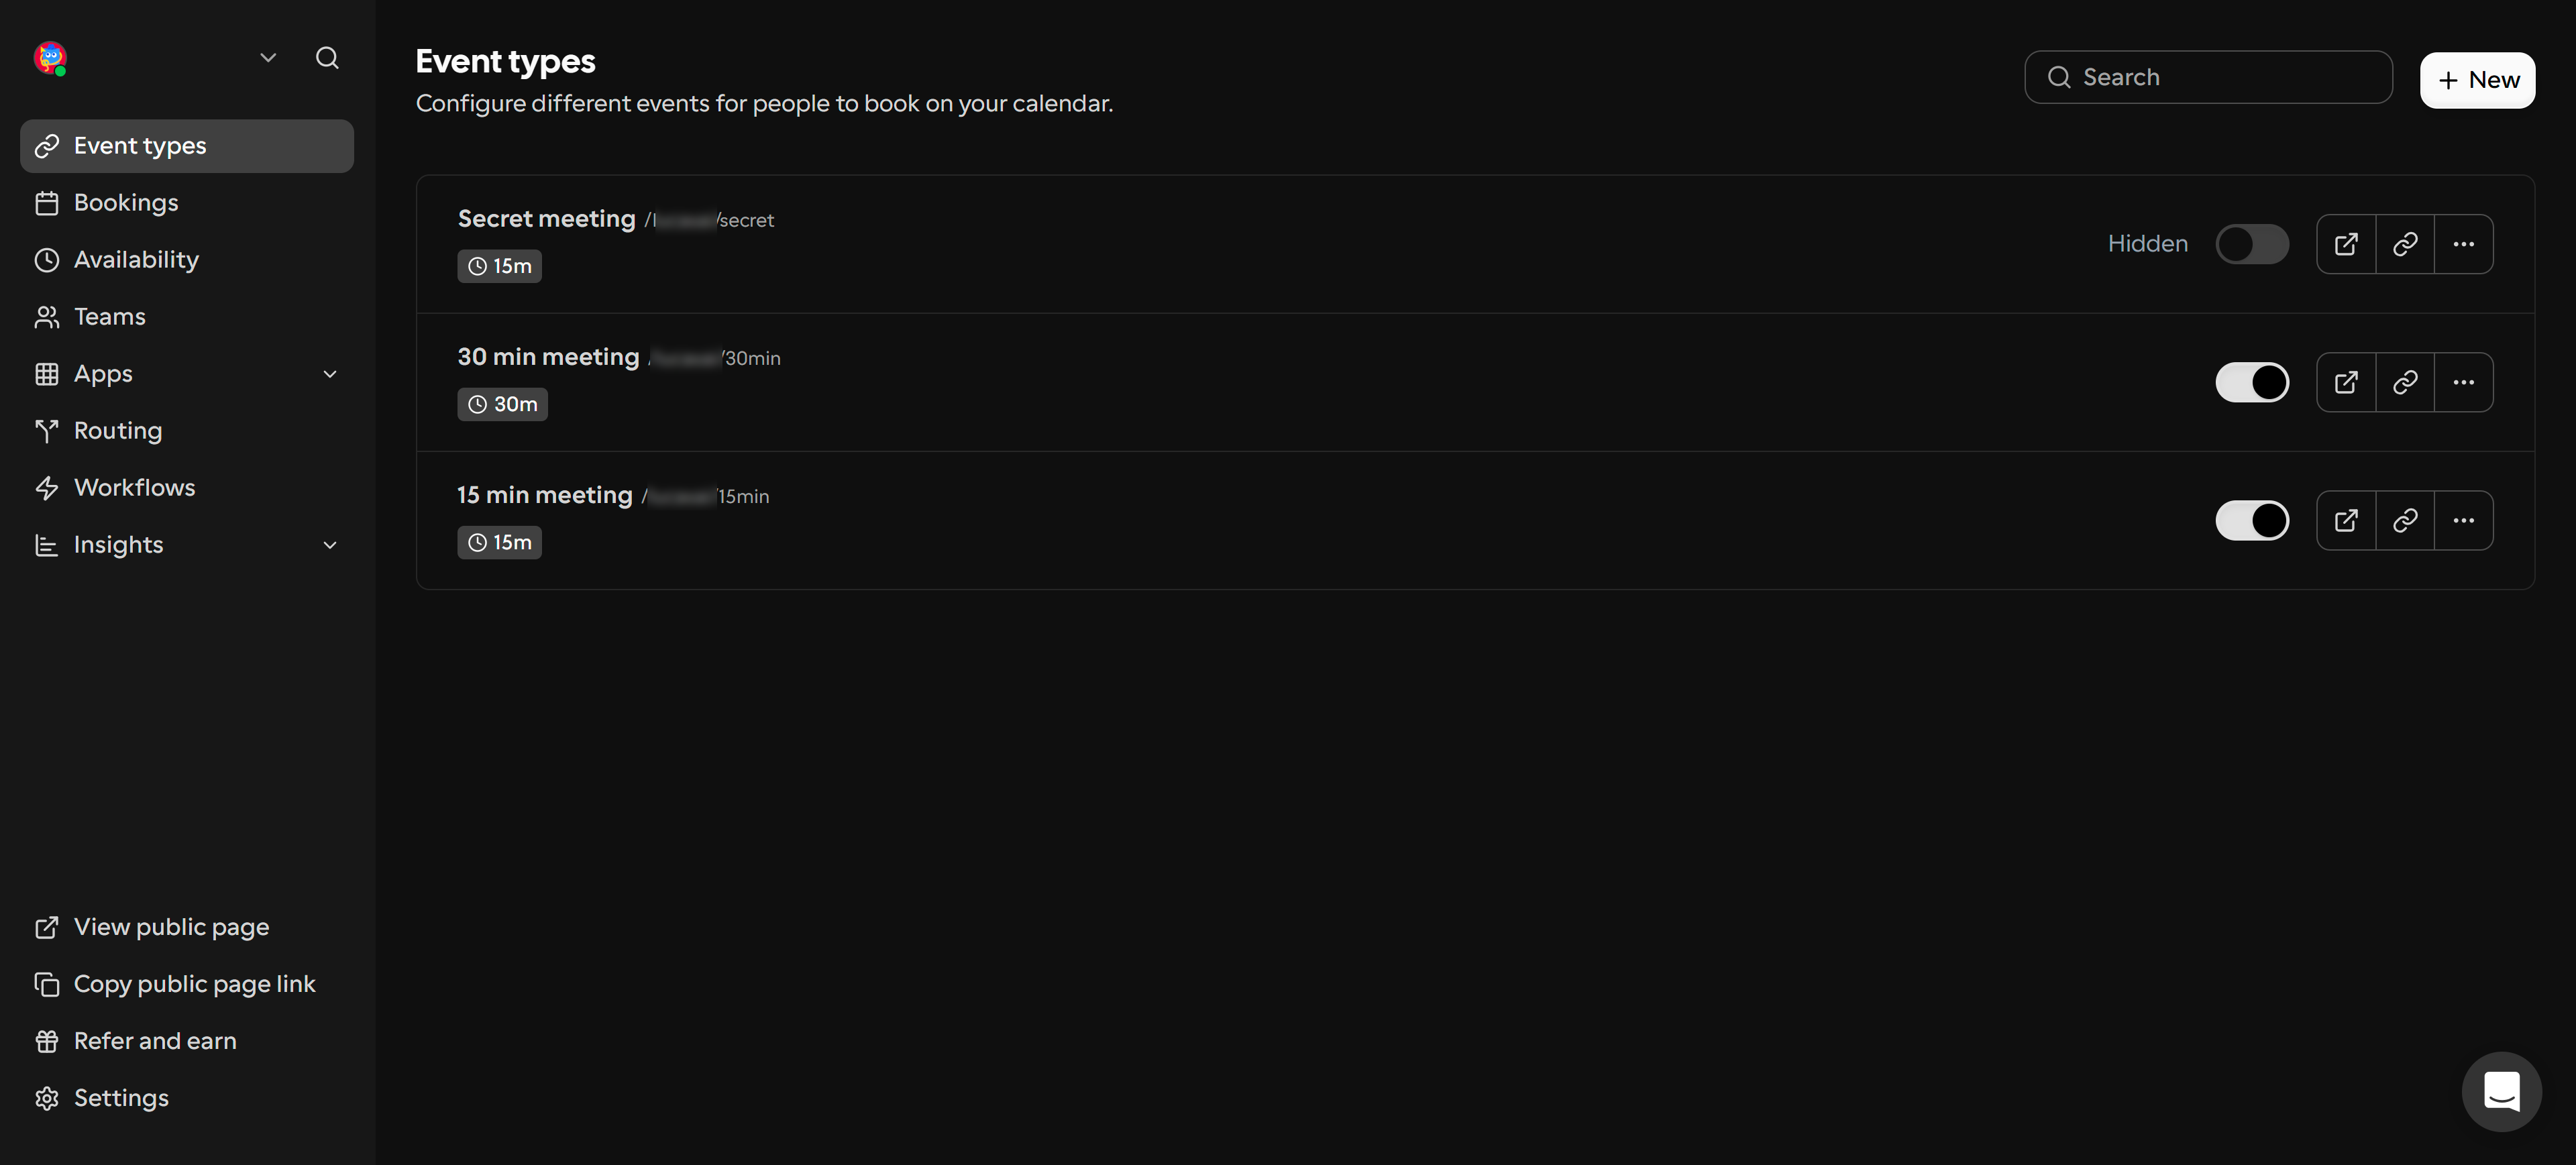Copy link icon for Secret meeting
The image size is (2576, 1165).
pyautogui.click(x=2404, y=244)
